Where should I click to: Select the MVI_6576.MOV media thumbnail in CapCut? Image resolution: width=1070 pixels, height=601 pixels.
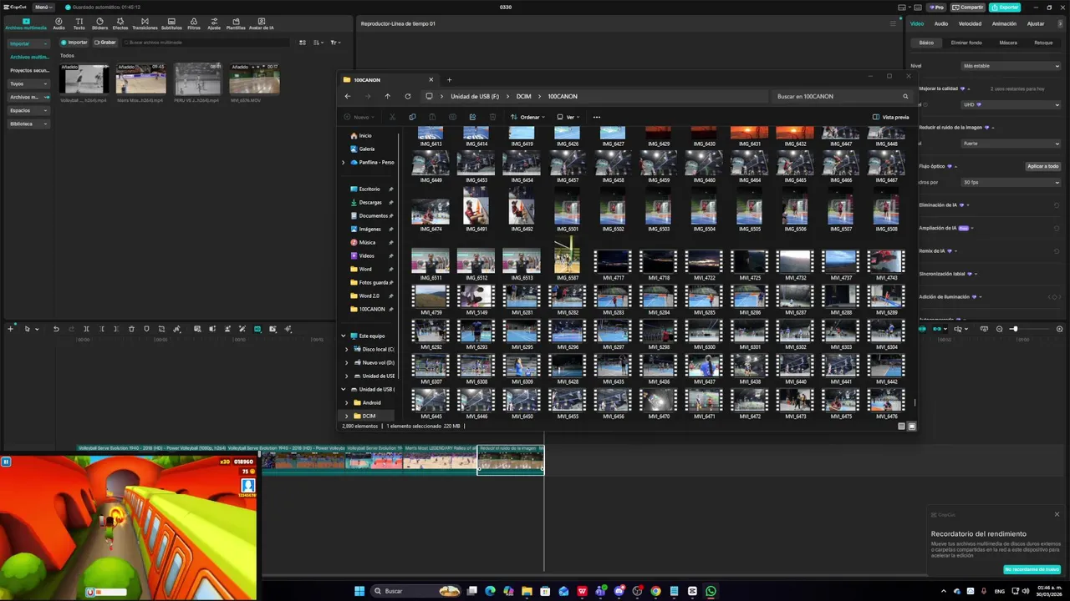pyautogui.click(x=254, y=81)
